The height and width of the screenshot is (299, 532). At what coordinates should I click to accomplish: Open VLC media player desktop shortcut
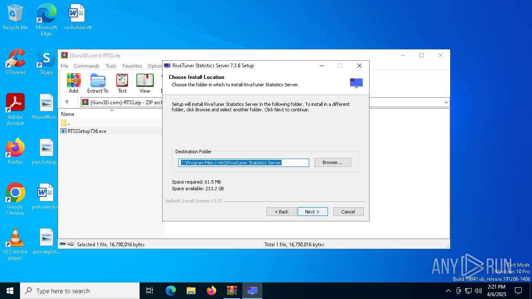pos(15,244)
